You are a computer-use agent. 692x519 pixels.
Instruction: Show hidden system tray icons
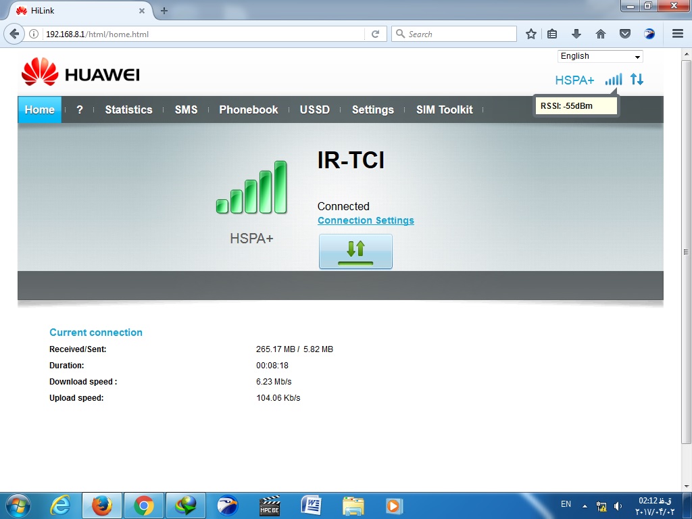(585, 506)
